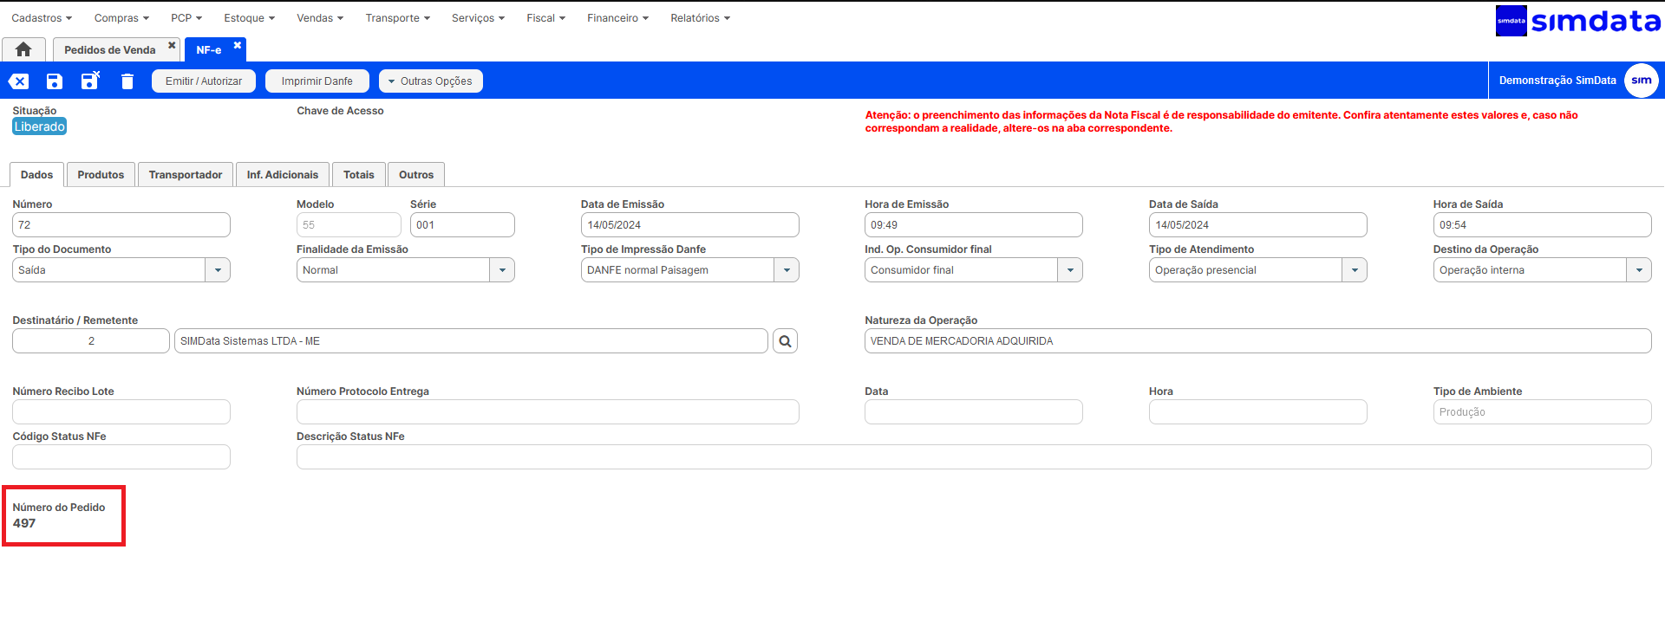Click the Emitir / Autorizar button
The width and height of the screenshot is (1665, 621).
204,81
